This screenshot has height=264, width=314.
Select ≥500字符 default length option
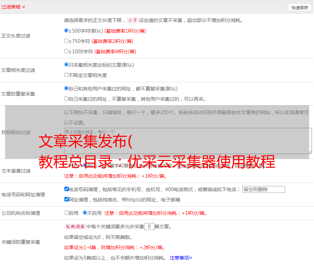point(66,31)
